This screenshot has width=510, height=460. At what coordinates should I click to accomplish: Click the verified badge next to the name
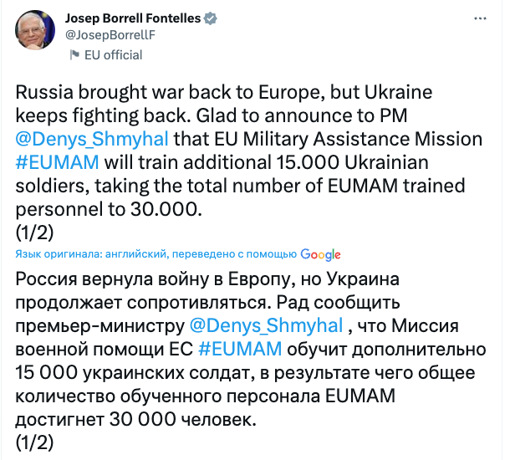pyautogui.click(x=222, y=18)
